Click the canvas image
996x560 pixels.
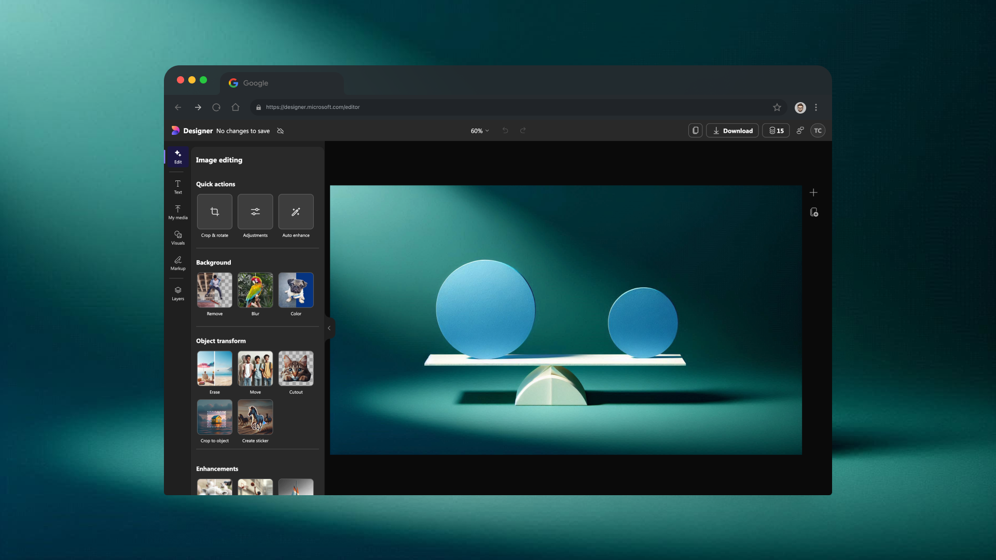566,320
